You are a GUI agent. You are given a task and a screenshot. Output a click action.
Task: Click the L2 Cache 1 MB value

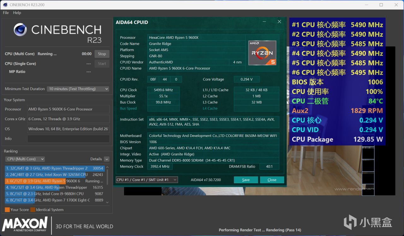click(256, 96)
